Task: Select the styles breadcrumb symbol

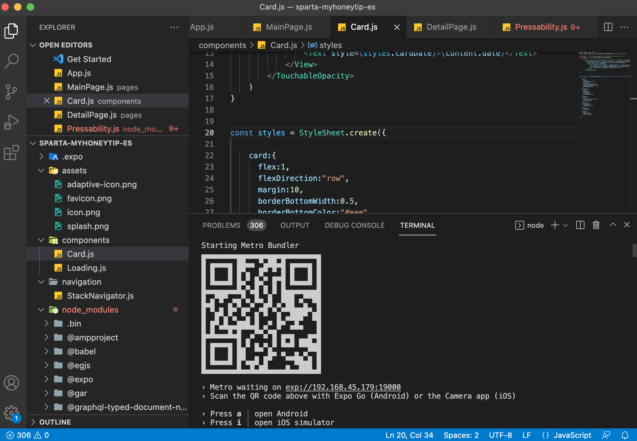Action: coord(325,45)
